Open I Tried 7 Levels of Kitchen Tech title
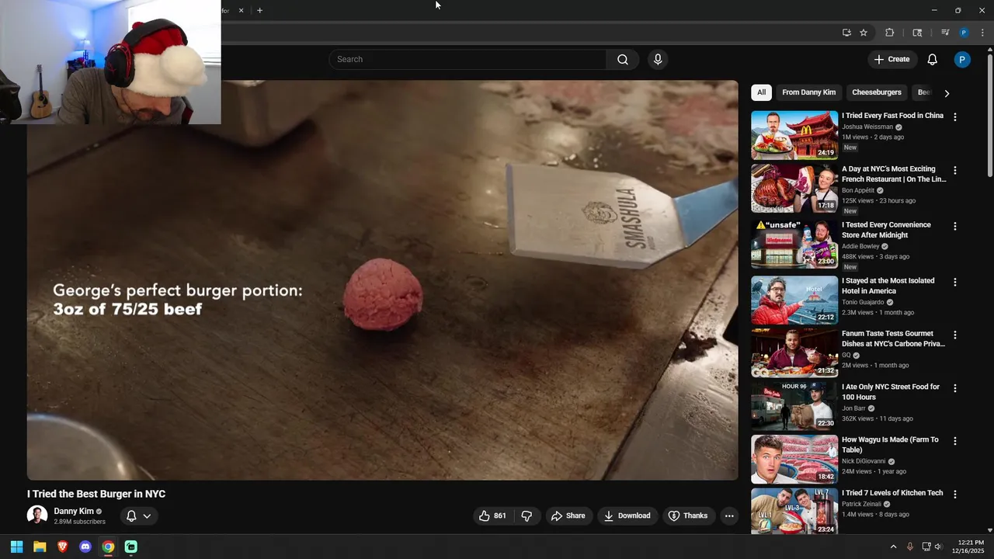994x559 pixels. click(892, 493)
